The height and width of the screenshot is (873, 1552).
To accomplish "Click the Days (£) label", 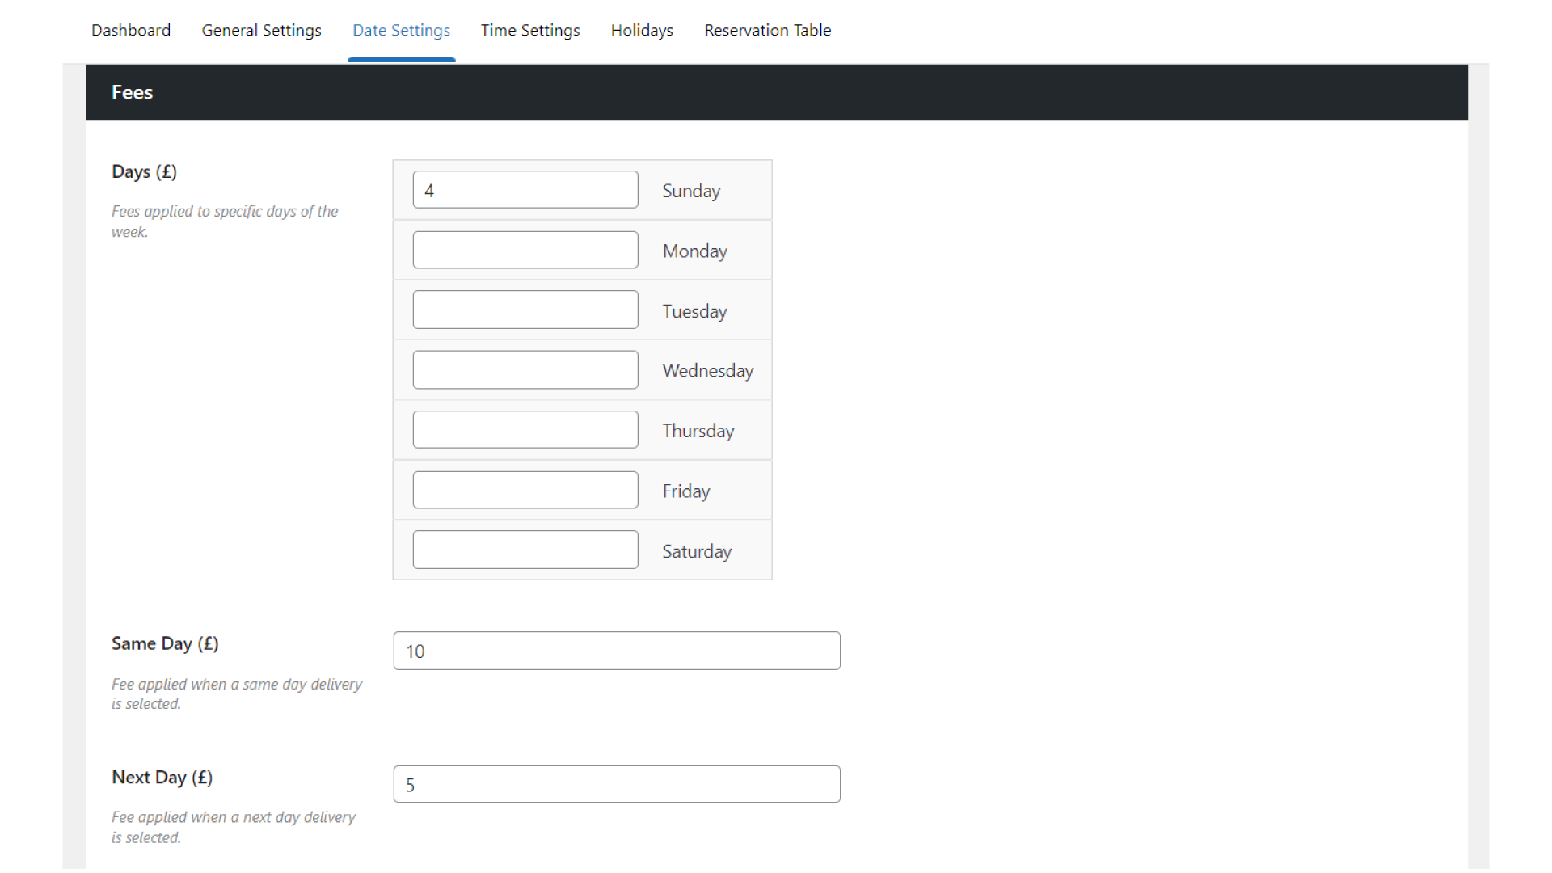I will pyautogui.click(x=144, y=171).
